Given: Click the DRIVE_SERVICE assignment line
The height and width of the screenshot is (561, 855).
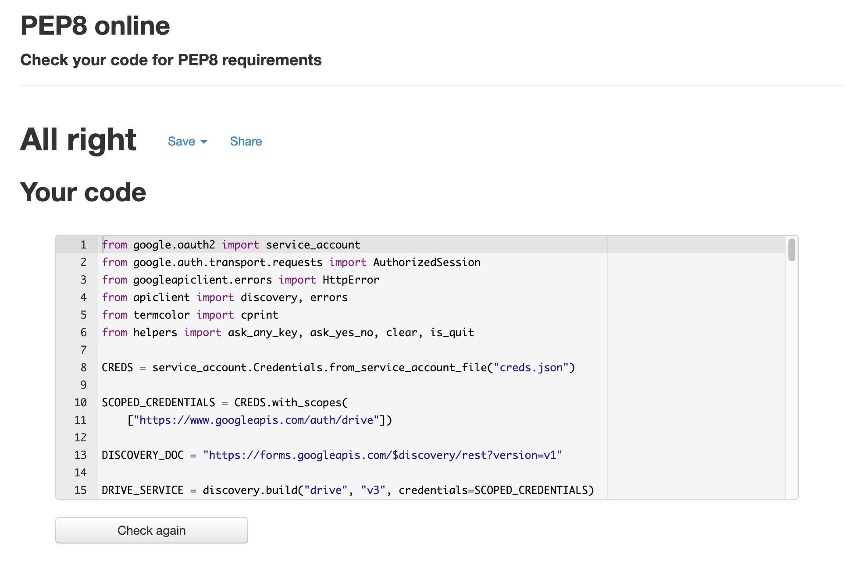Looking at the screenshot, I should 348,490.
